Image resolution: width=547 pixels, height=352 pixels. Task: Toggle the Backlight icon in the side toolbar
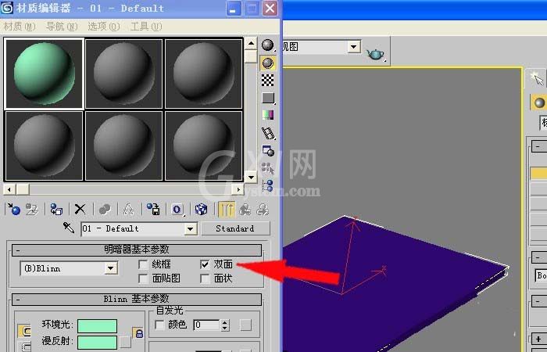268,63
